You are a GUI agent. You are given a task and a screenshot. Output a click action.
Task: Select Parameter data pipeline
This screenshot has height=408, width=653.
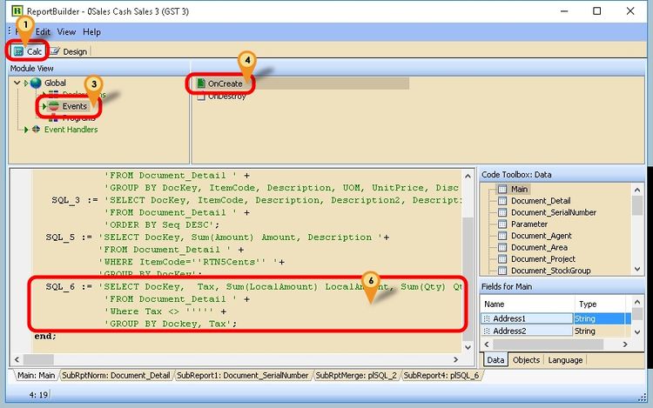tap(528, 224)
